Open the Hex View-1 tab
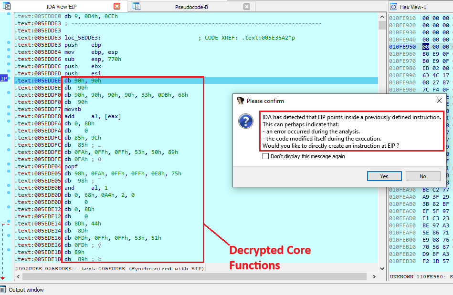This screenshot has width=453, height=295. 413,7
